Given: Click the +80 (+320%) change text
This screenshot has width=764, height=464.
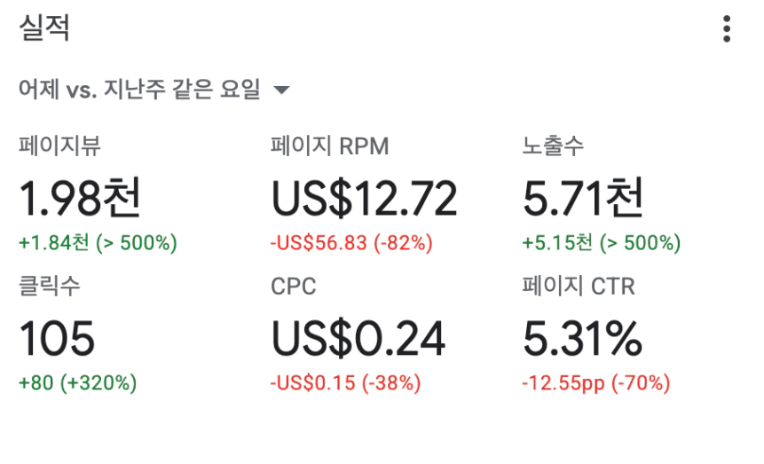Looking at the screenshot, I should (x=77, y=383).
